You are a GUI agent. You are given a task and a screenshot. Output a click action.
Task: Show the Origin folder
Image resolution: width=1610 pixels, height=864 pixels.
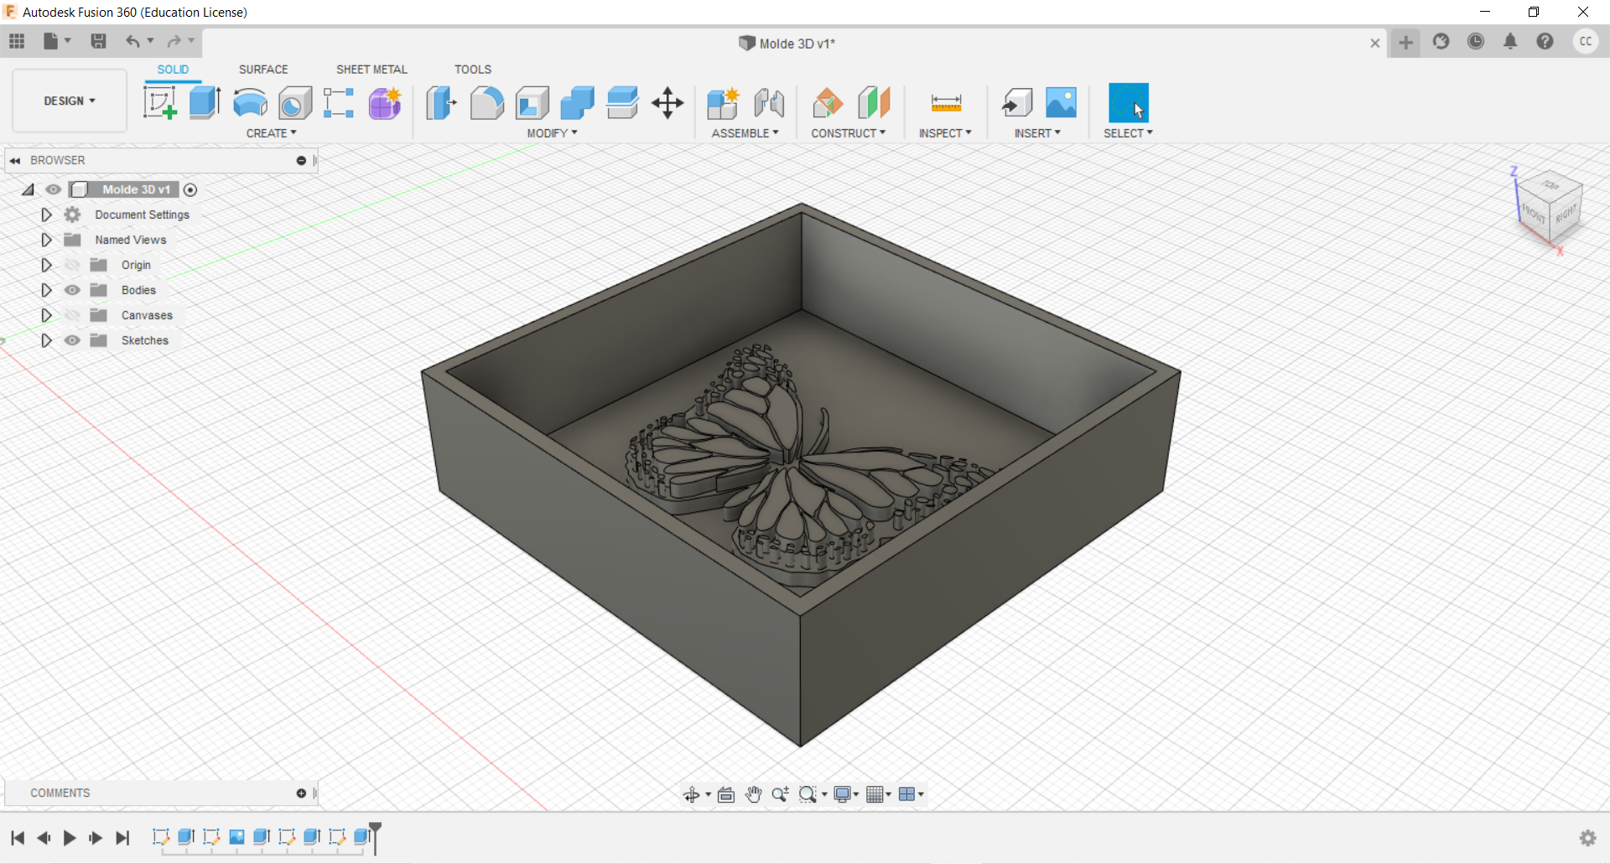tap(72, 264)
